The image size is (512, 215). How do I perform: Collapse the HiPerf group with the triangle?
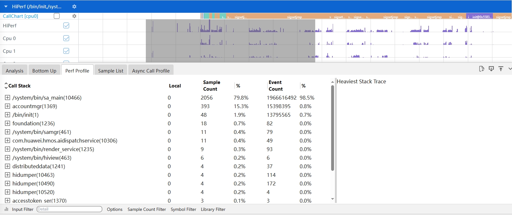pos(6,6)
